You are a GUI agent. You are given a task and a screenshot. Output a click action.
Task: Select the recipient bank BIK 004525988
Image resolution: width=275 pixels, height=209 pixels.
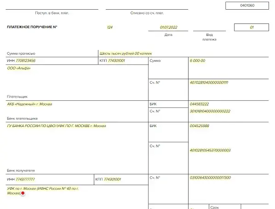pyautogui.click(x=200, y=126)
